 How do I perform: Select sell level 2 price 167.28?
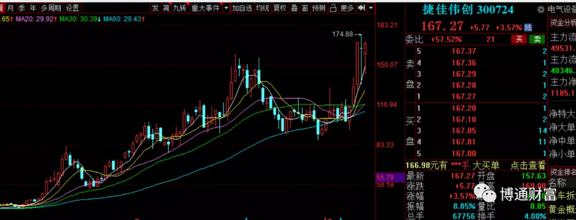pos(464,86)
